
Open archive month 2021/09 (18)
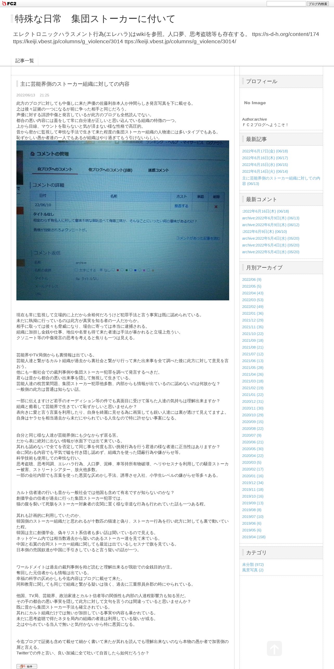pyautogui.click(x=253, y=340)
